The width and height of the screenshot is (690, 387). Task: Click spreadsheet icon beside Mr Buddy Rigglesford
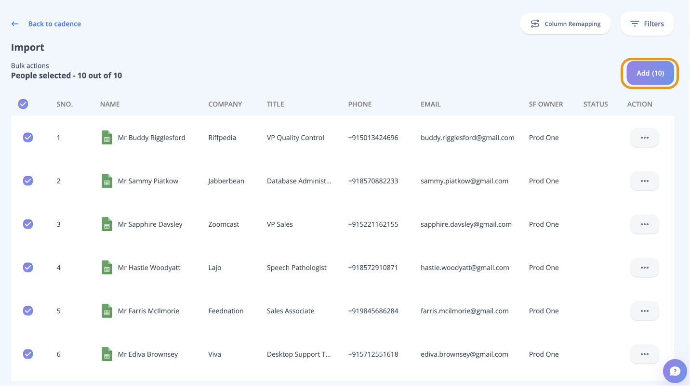point(107,138)
